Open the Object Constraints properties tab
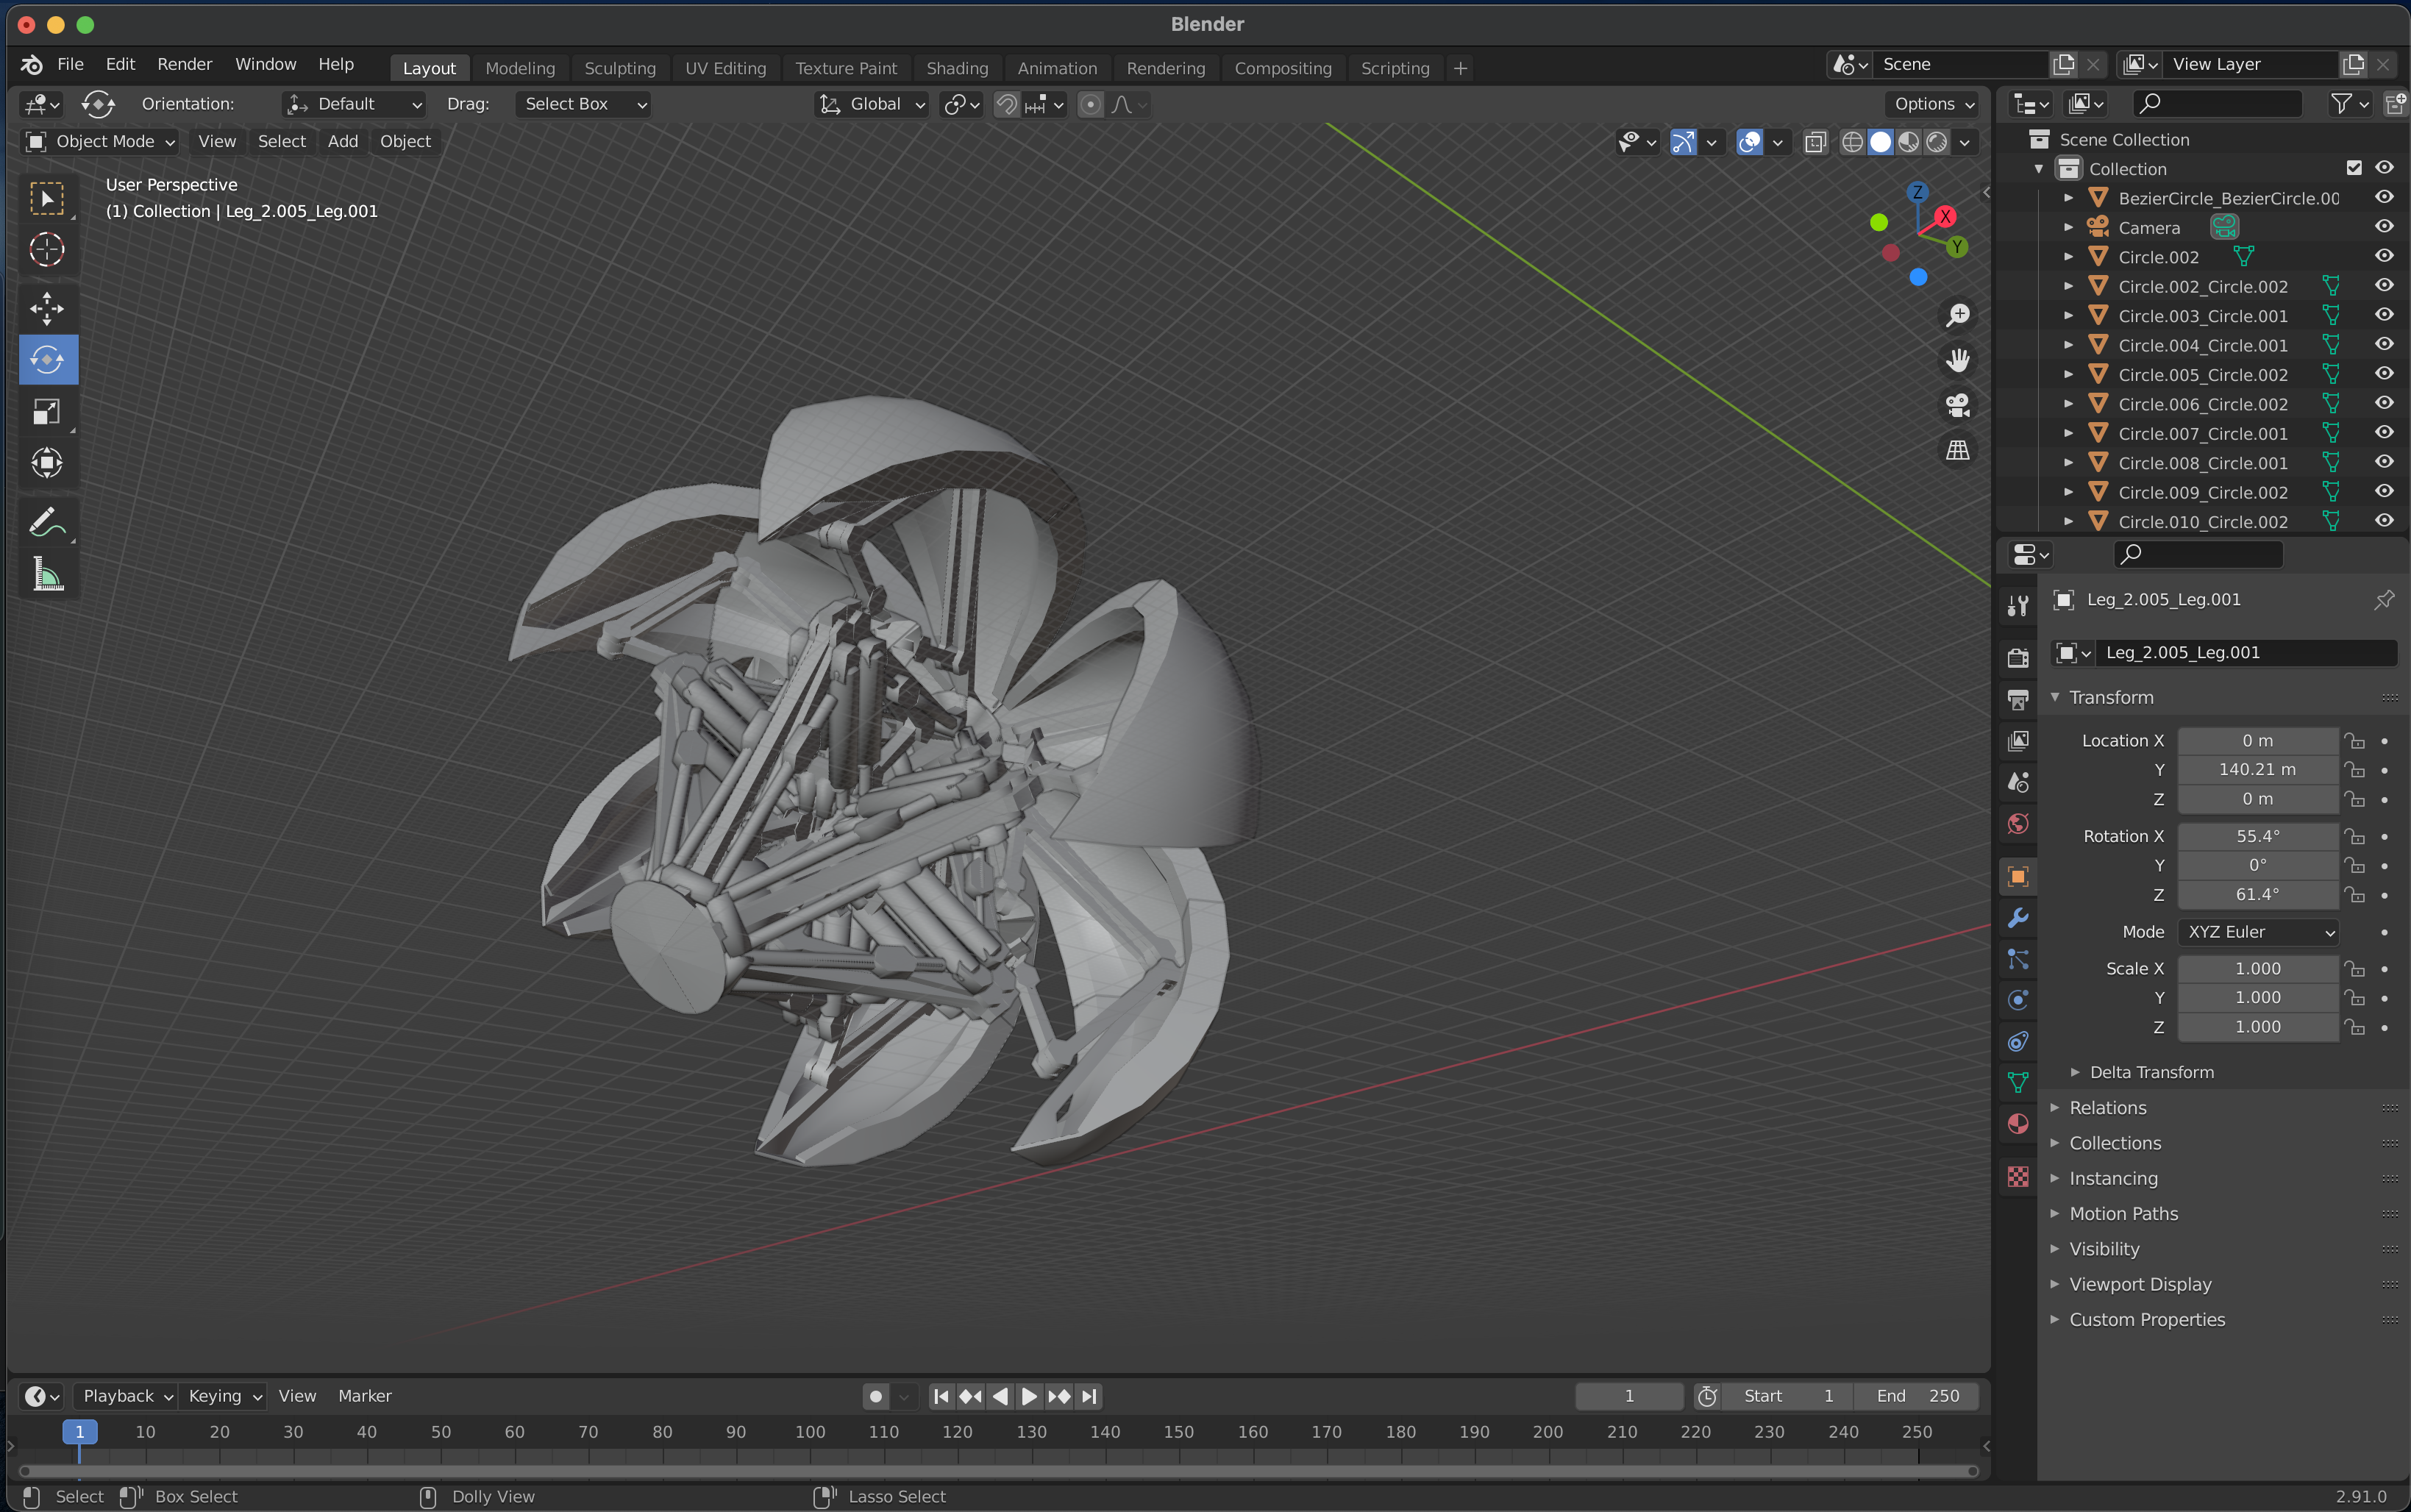Viewport: 2411px width, 1512px height. click(2018, 1042)
